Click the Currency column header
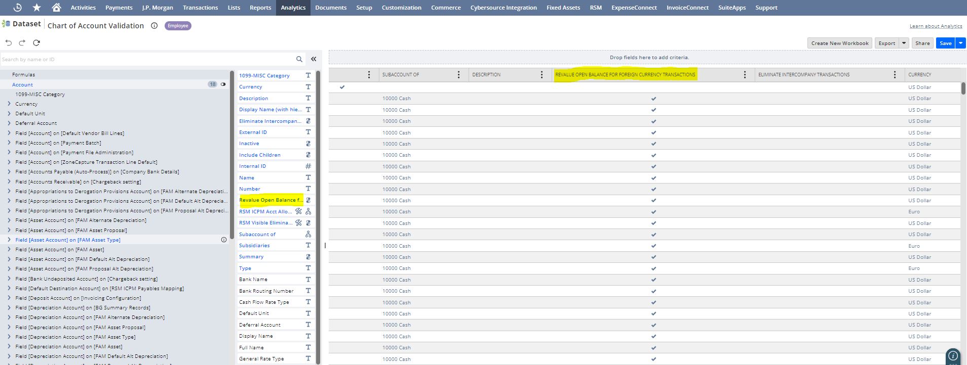Image resolution: width=967 pixels, height=365 pixels. pos(920,75)
